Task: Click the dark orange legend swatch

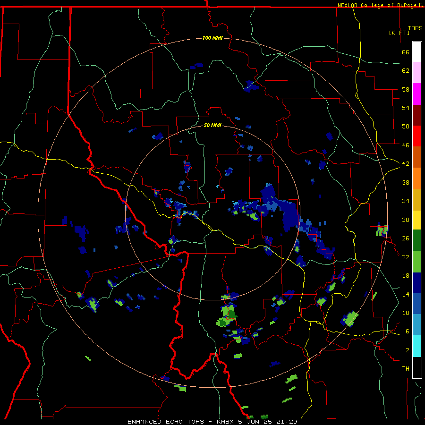Action: pyautogui.click(x=417, y=157)
